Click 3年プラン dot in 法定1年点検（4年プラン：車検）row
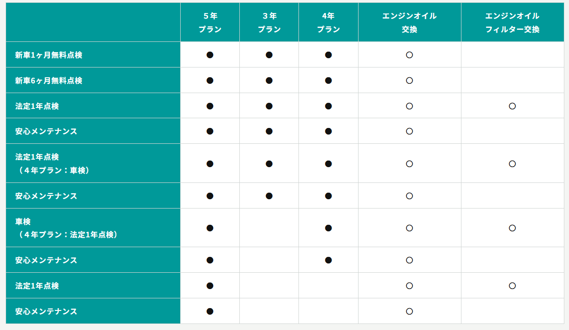This screenshot has height=330, width=569. click(x=269, y=164)
